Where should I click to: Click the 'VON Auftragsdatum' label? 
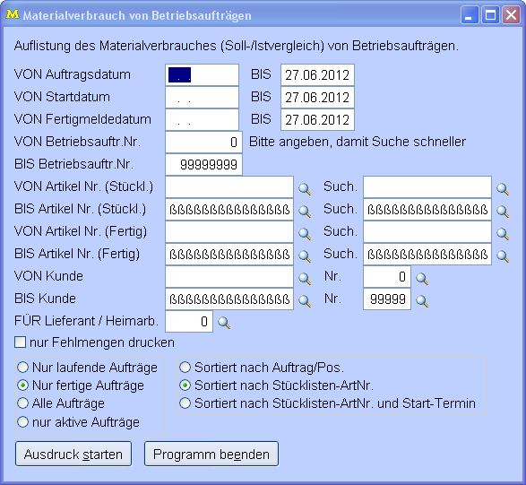(72, 74)
